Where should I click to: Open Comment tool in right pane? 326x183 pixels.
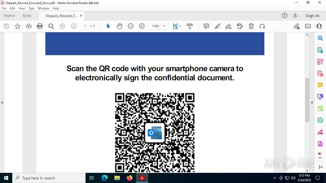[320, 85]
